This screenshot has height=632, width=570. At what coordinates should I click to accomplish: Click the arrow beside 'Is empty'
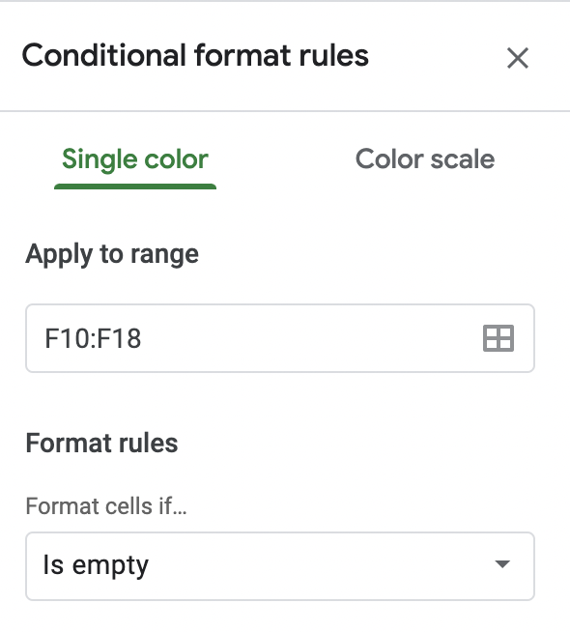502,564
